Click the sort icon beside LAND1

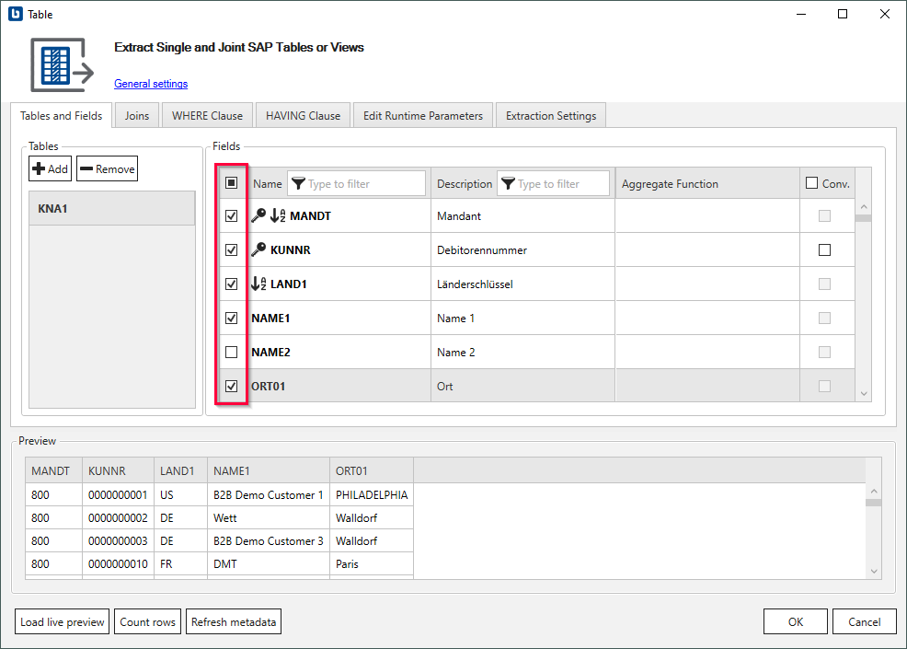point(258,284)
